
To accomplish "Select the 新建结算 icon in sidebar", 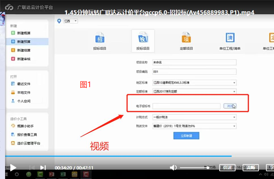I will [13, 50].
